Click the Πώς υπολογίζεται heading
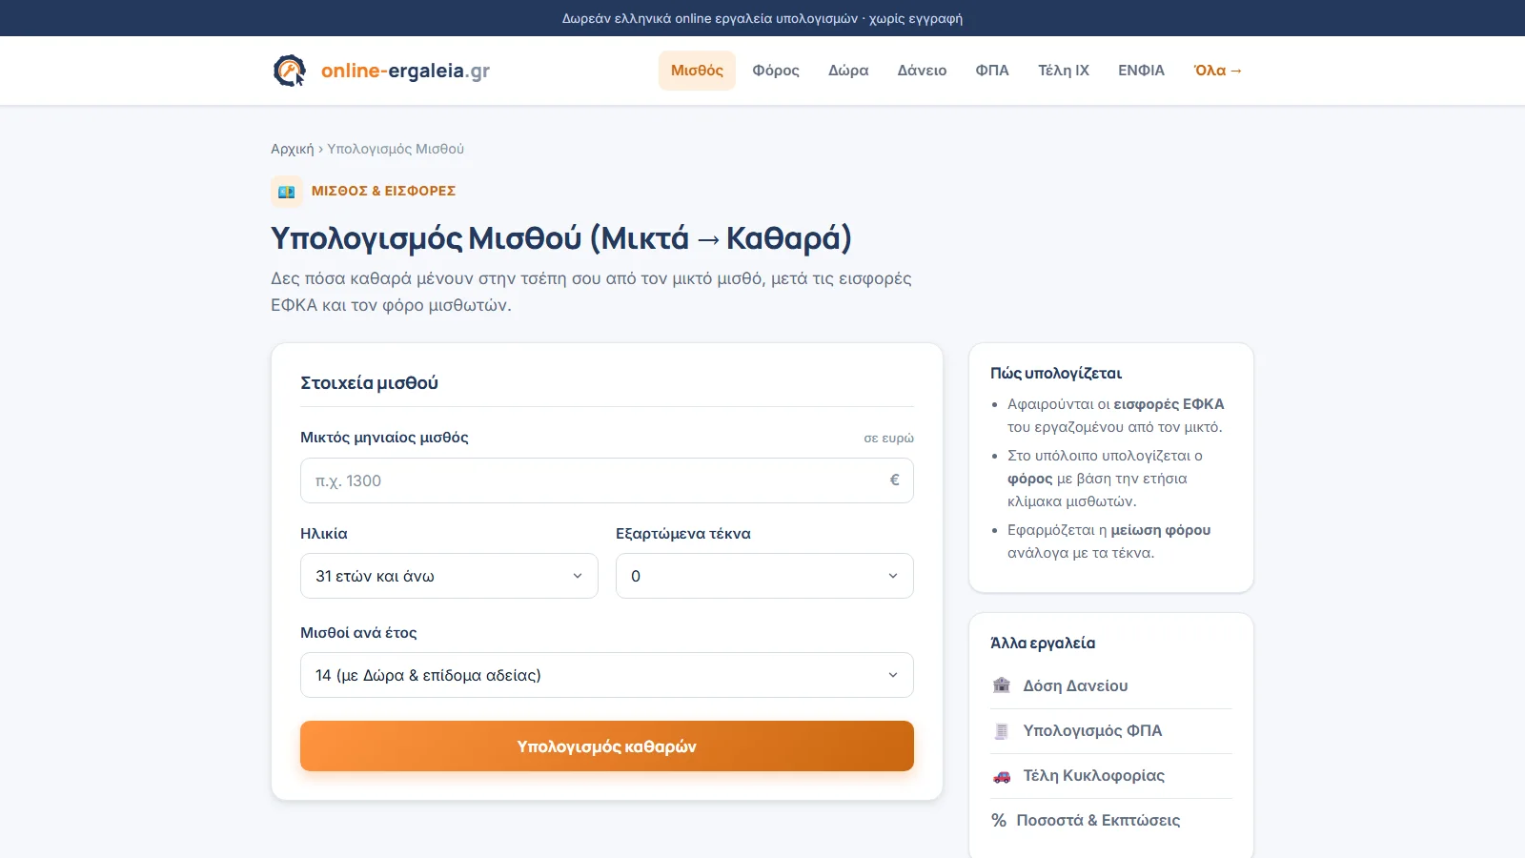 pos(1055,374)
